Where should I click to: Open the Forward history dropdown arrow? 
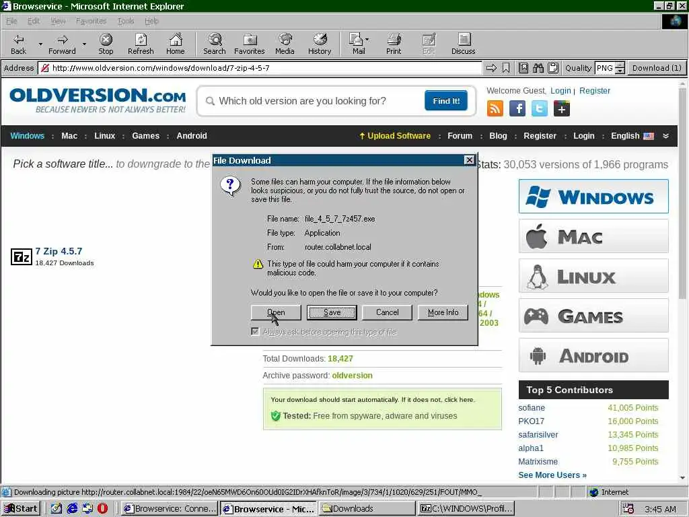pos(84,44)
